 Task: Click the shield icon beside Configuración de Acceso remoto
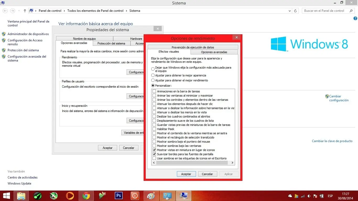pos(4,40)
